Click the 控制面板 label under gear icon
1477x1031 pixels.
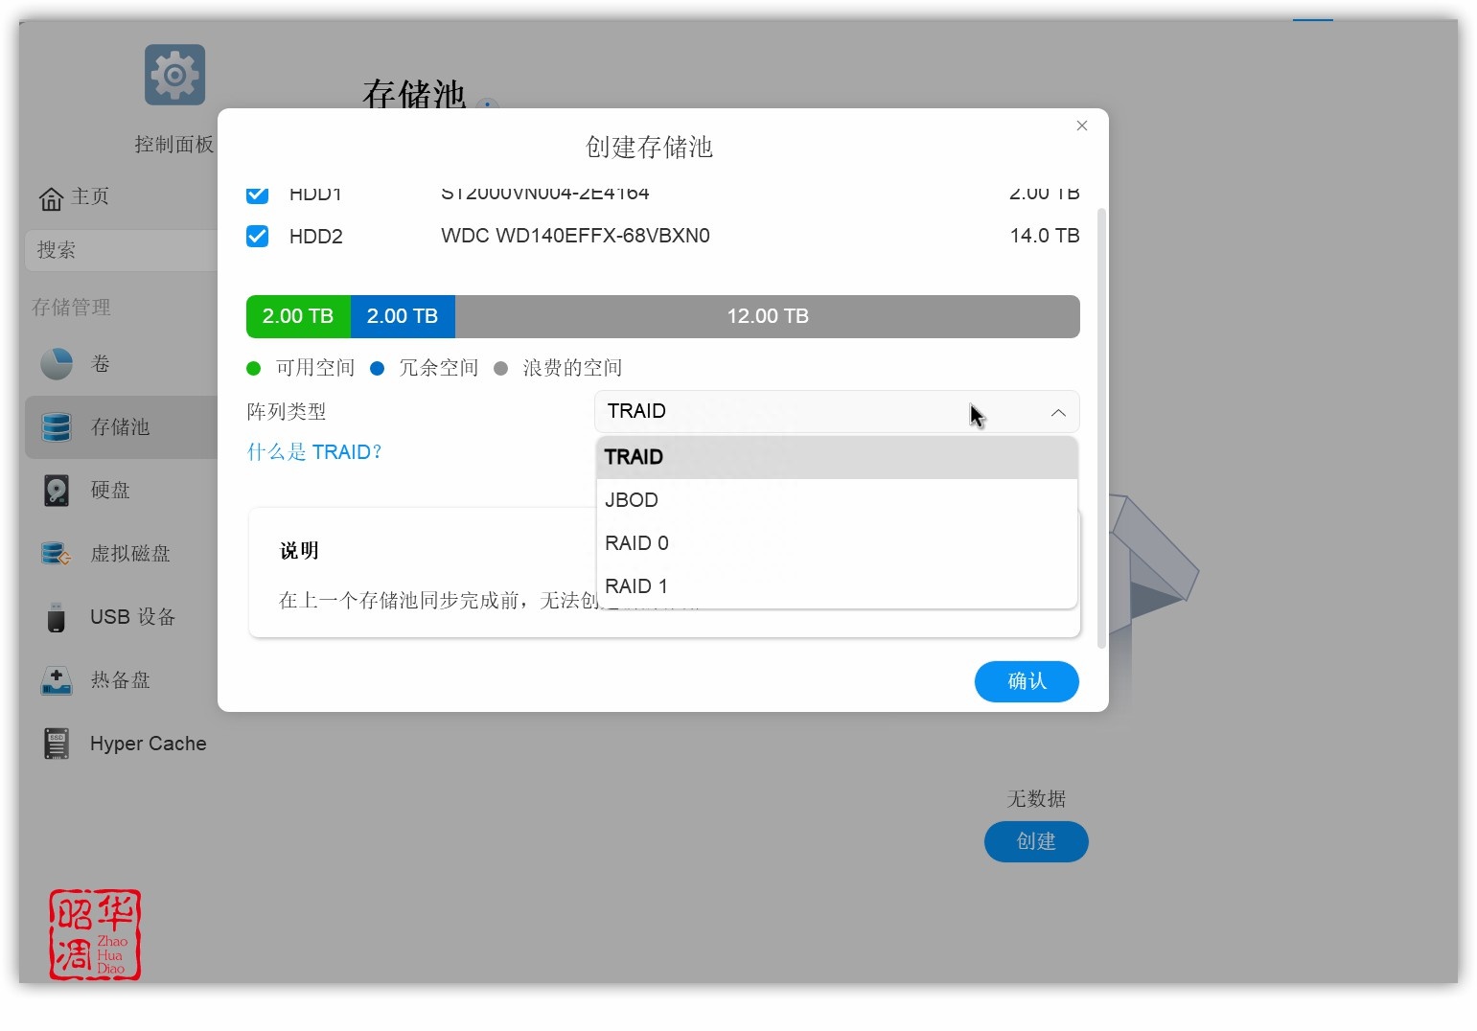(x=174, y=145)
